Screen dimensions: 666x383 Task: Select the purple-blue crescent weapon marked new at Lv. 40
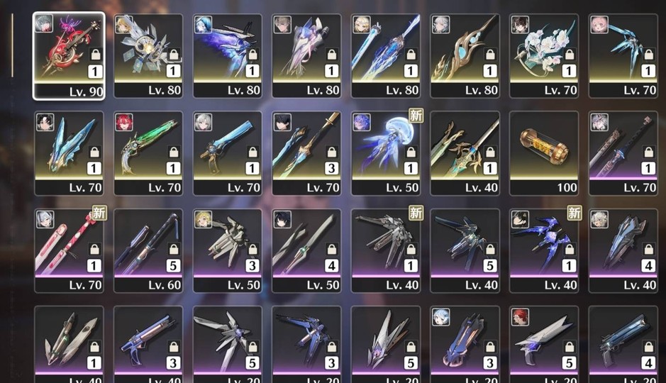coord(544,250)
